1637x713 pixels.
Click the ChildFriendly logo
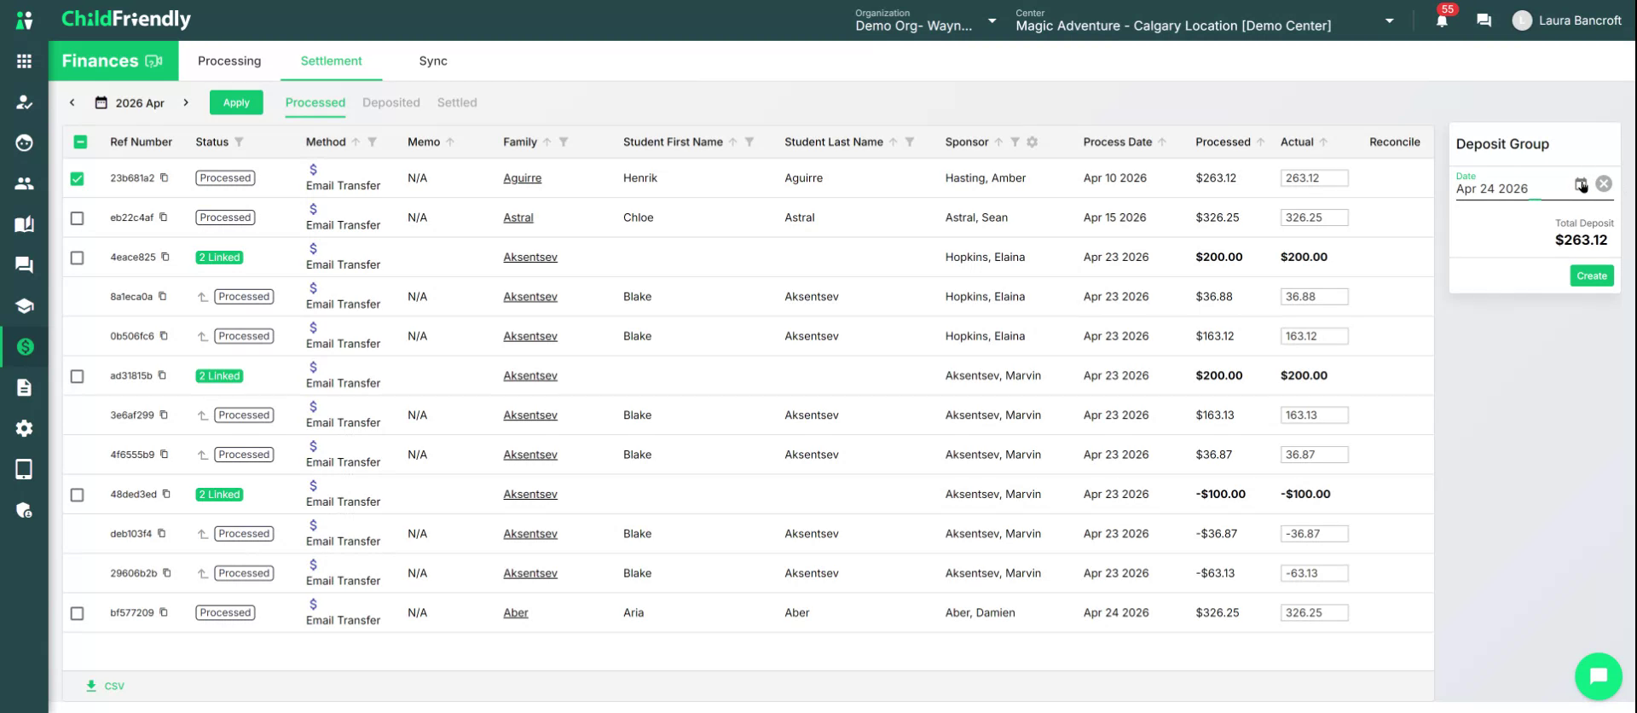[126, 20]
